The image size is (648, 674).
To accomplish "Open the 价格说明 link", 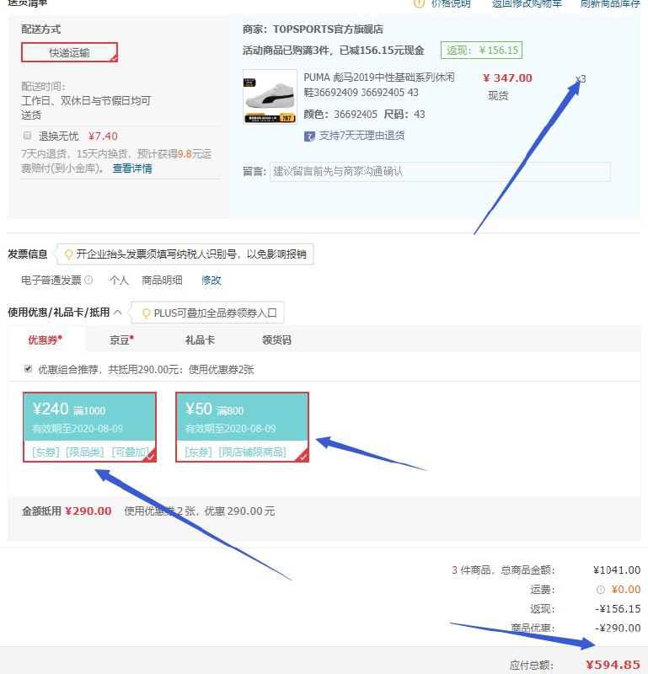I will pyautogui.click(x=451, y=3).
